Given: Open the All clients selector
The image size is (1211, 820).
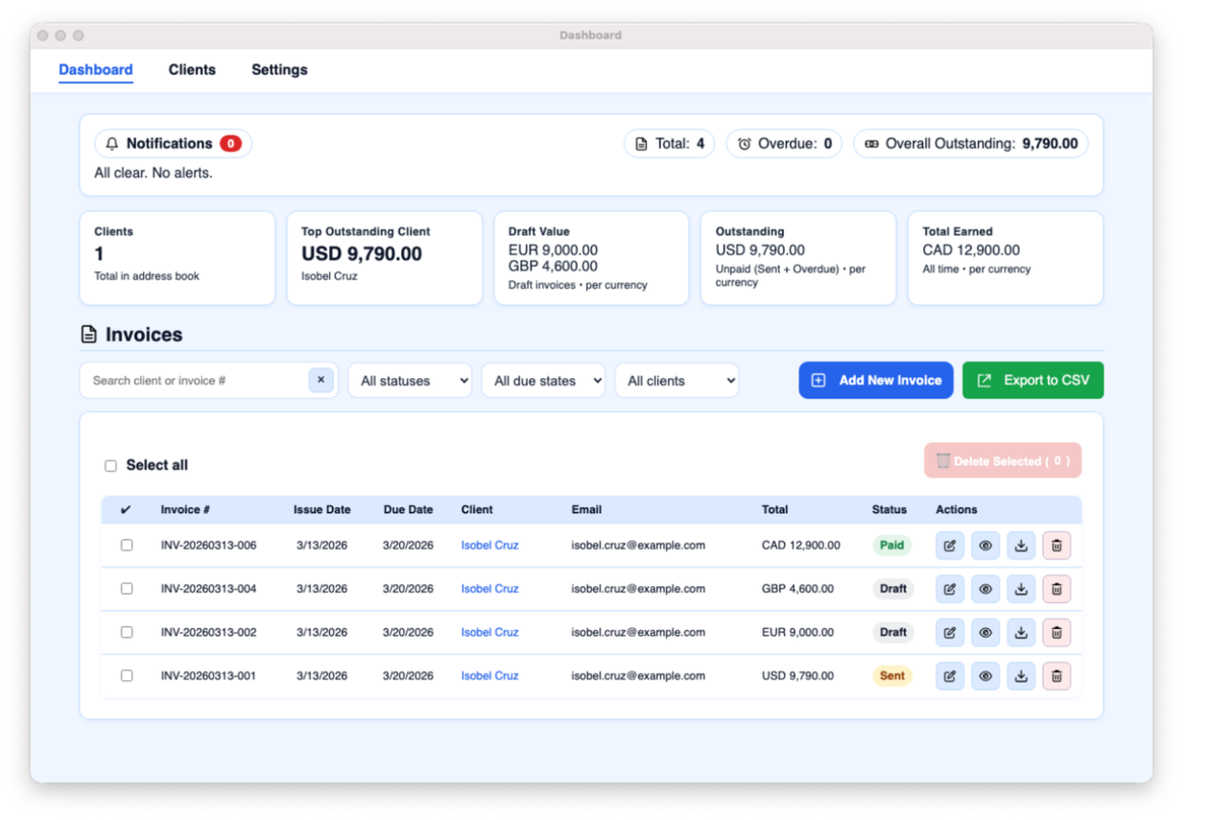Looking at the screenshot, I should [x=677, y=380].
